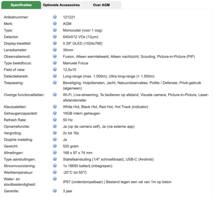Image resolution: width=213 pixels, height=197 pixels.
Task: Click help icon for Display-kwaliteit
Action: coord(55,43)
